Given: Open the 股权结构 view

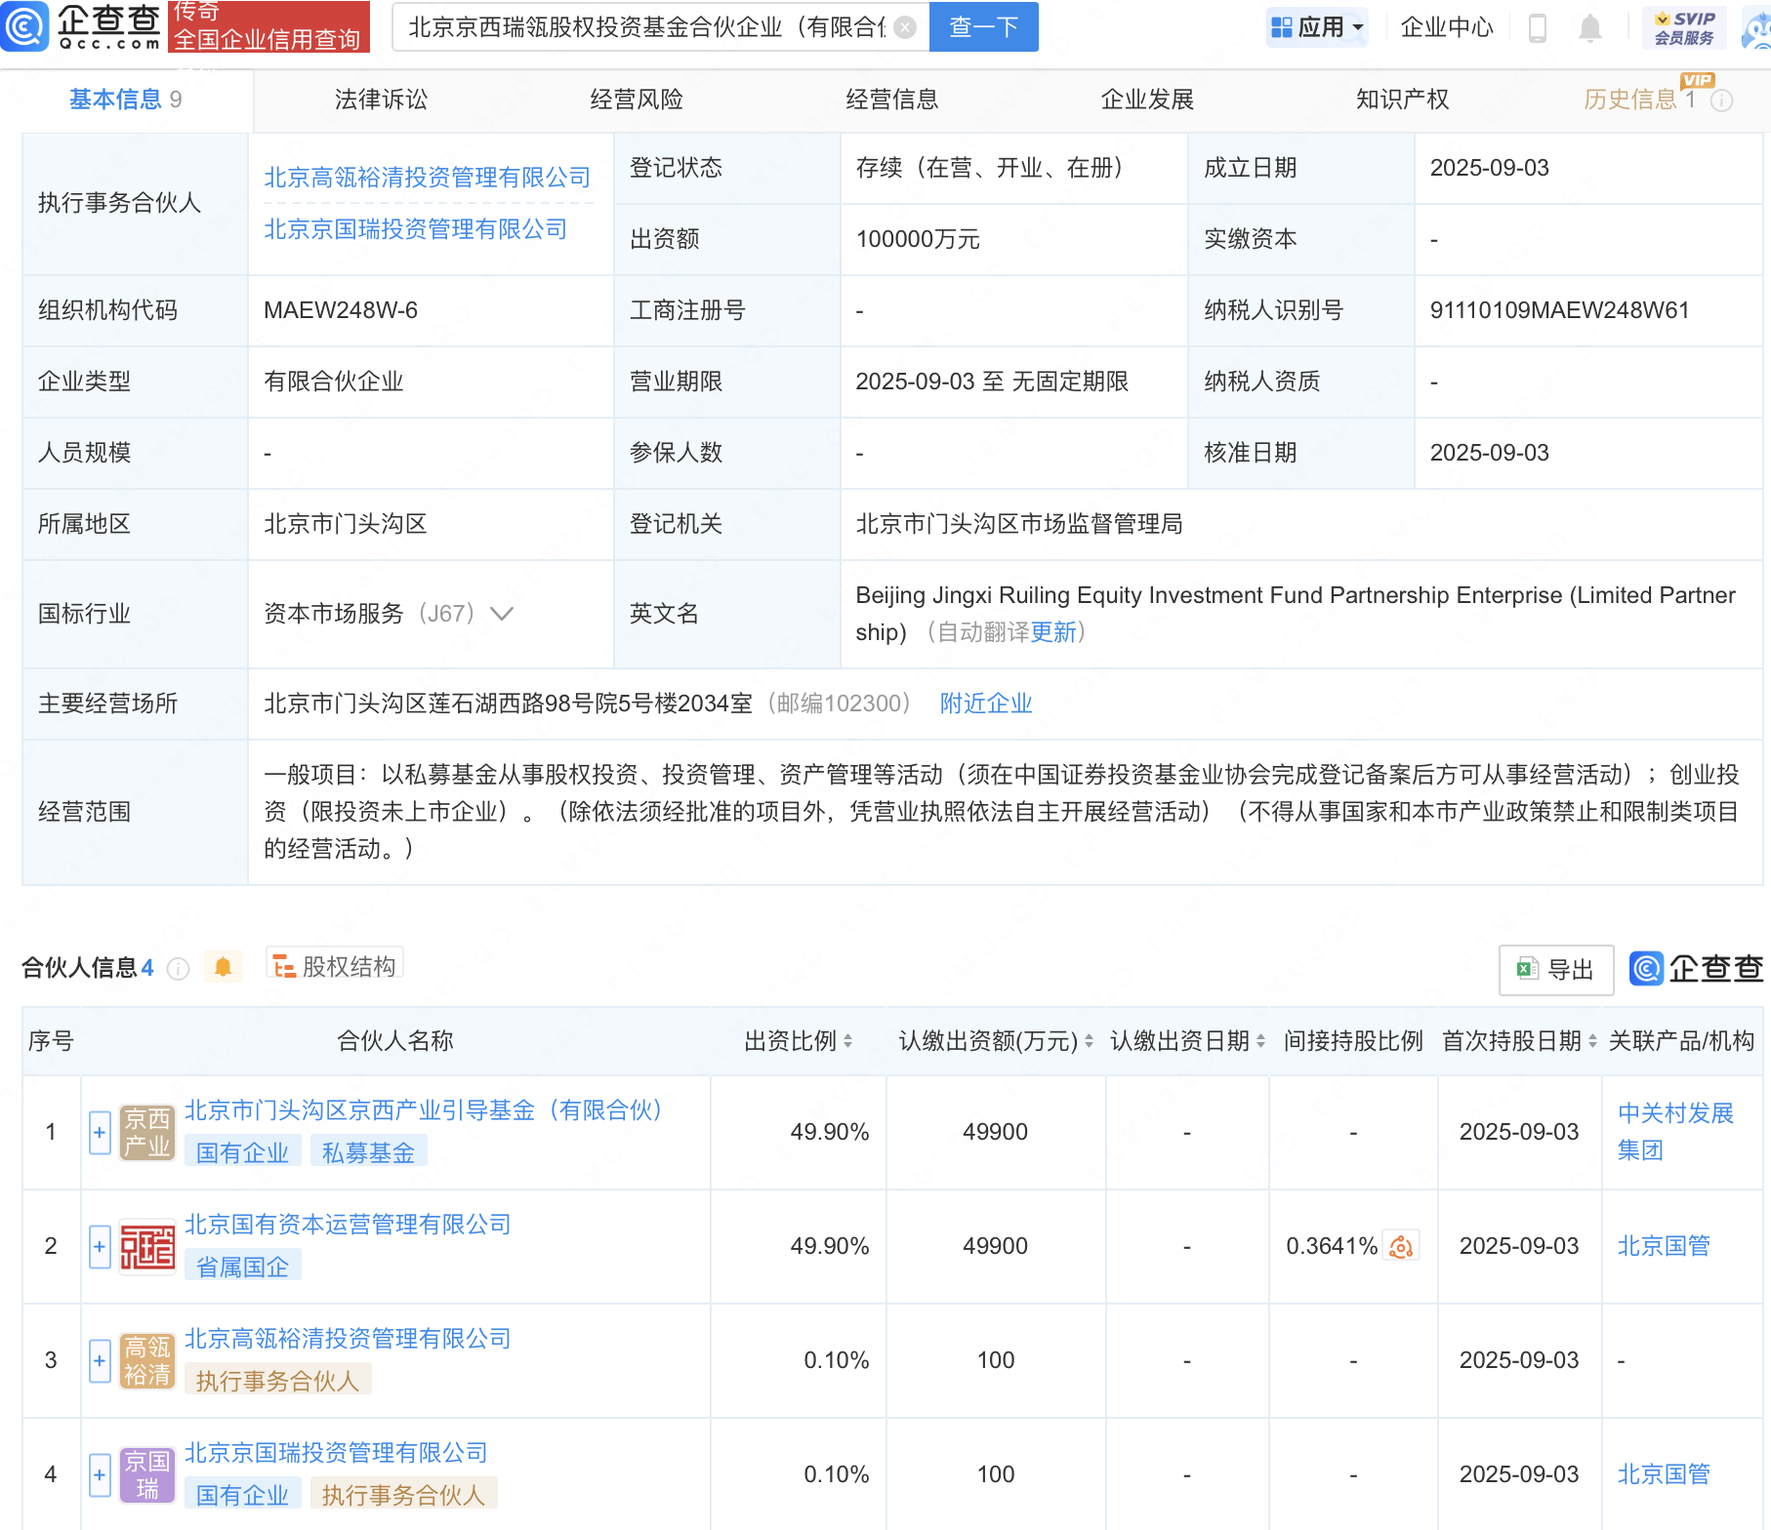Looking at the screenshot, I should point(335,966).
